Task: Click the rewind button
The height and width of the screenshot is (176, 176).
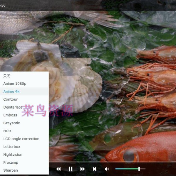Action: click(58, 169)
